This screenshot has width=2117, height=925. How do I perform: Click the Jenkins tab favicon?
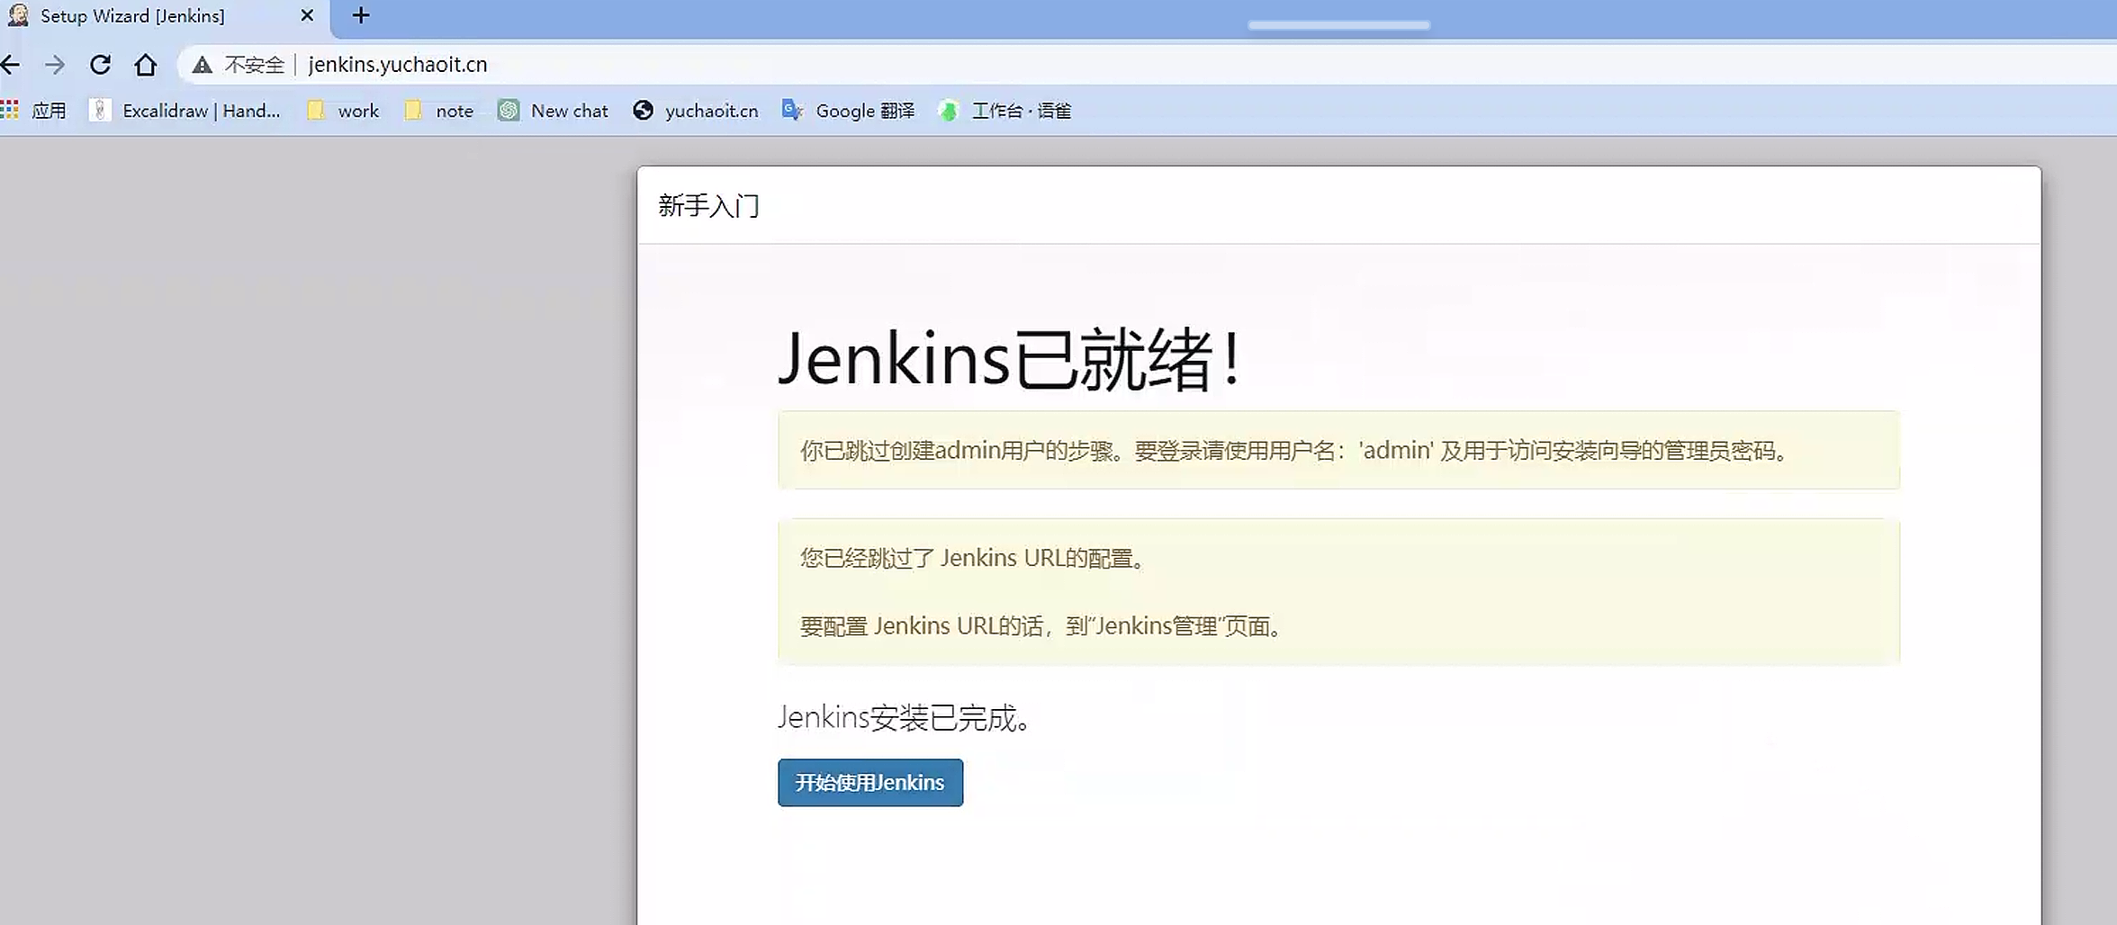[18, 16]
